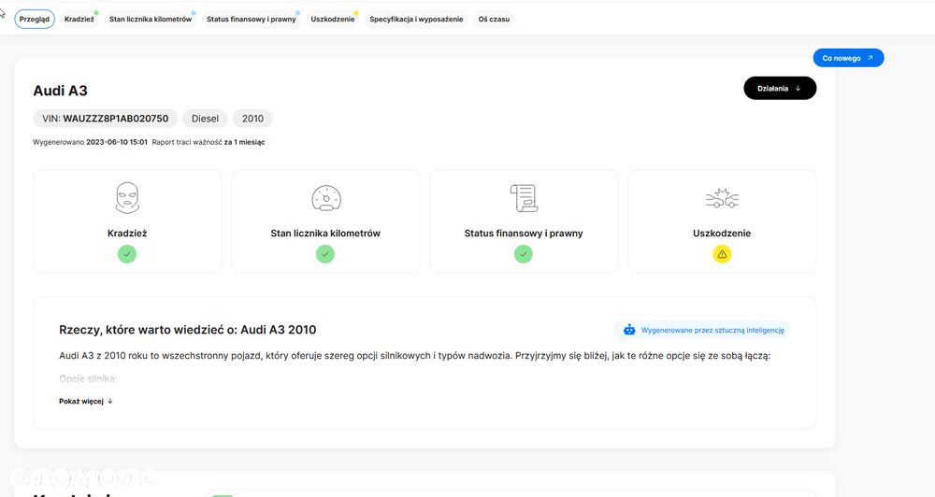
Task: Click the Uszkodzenie card label
Action: (x=722, y=233)
